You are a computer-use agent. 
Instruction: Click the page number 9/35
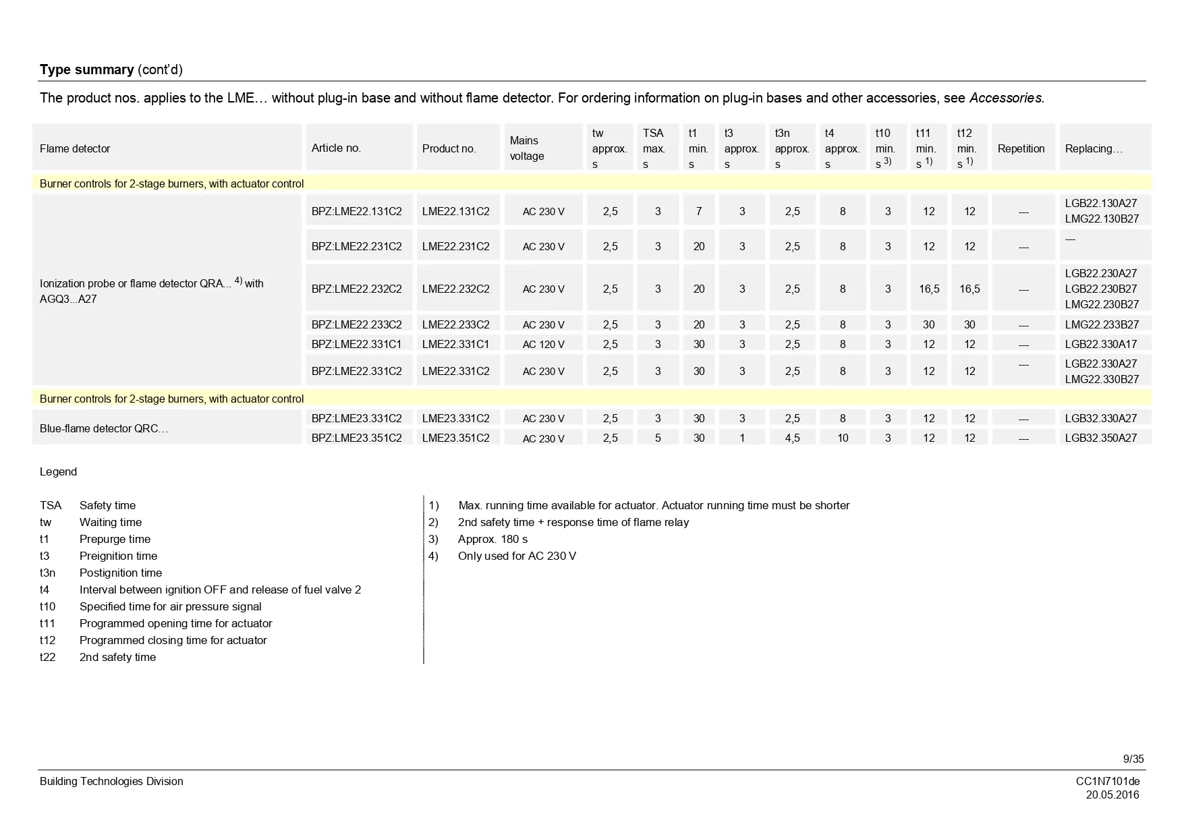[1133, 759]
